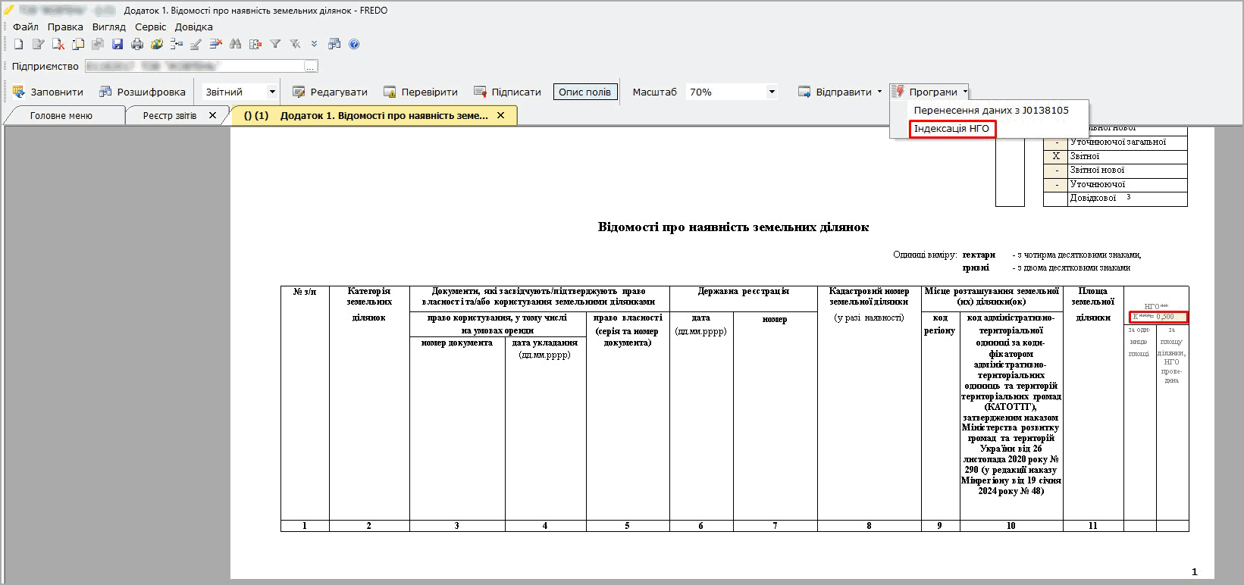Click the funnel filter icon
This screenshot has width=1244, height=585.
coord(275,45)
